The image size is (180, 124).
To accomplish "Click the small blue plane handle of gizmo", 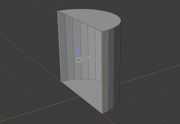I will pyautogui.click(x=86, y=60).
